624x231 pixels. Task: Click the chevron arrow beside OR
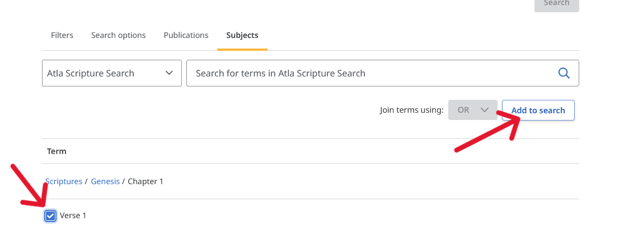(x=484, y=110)
